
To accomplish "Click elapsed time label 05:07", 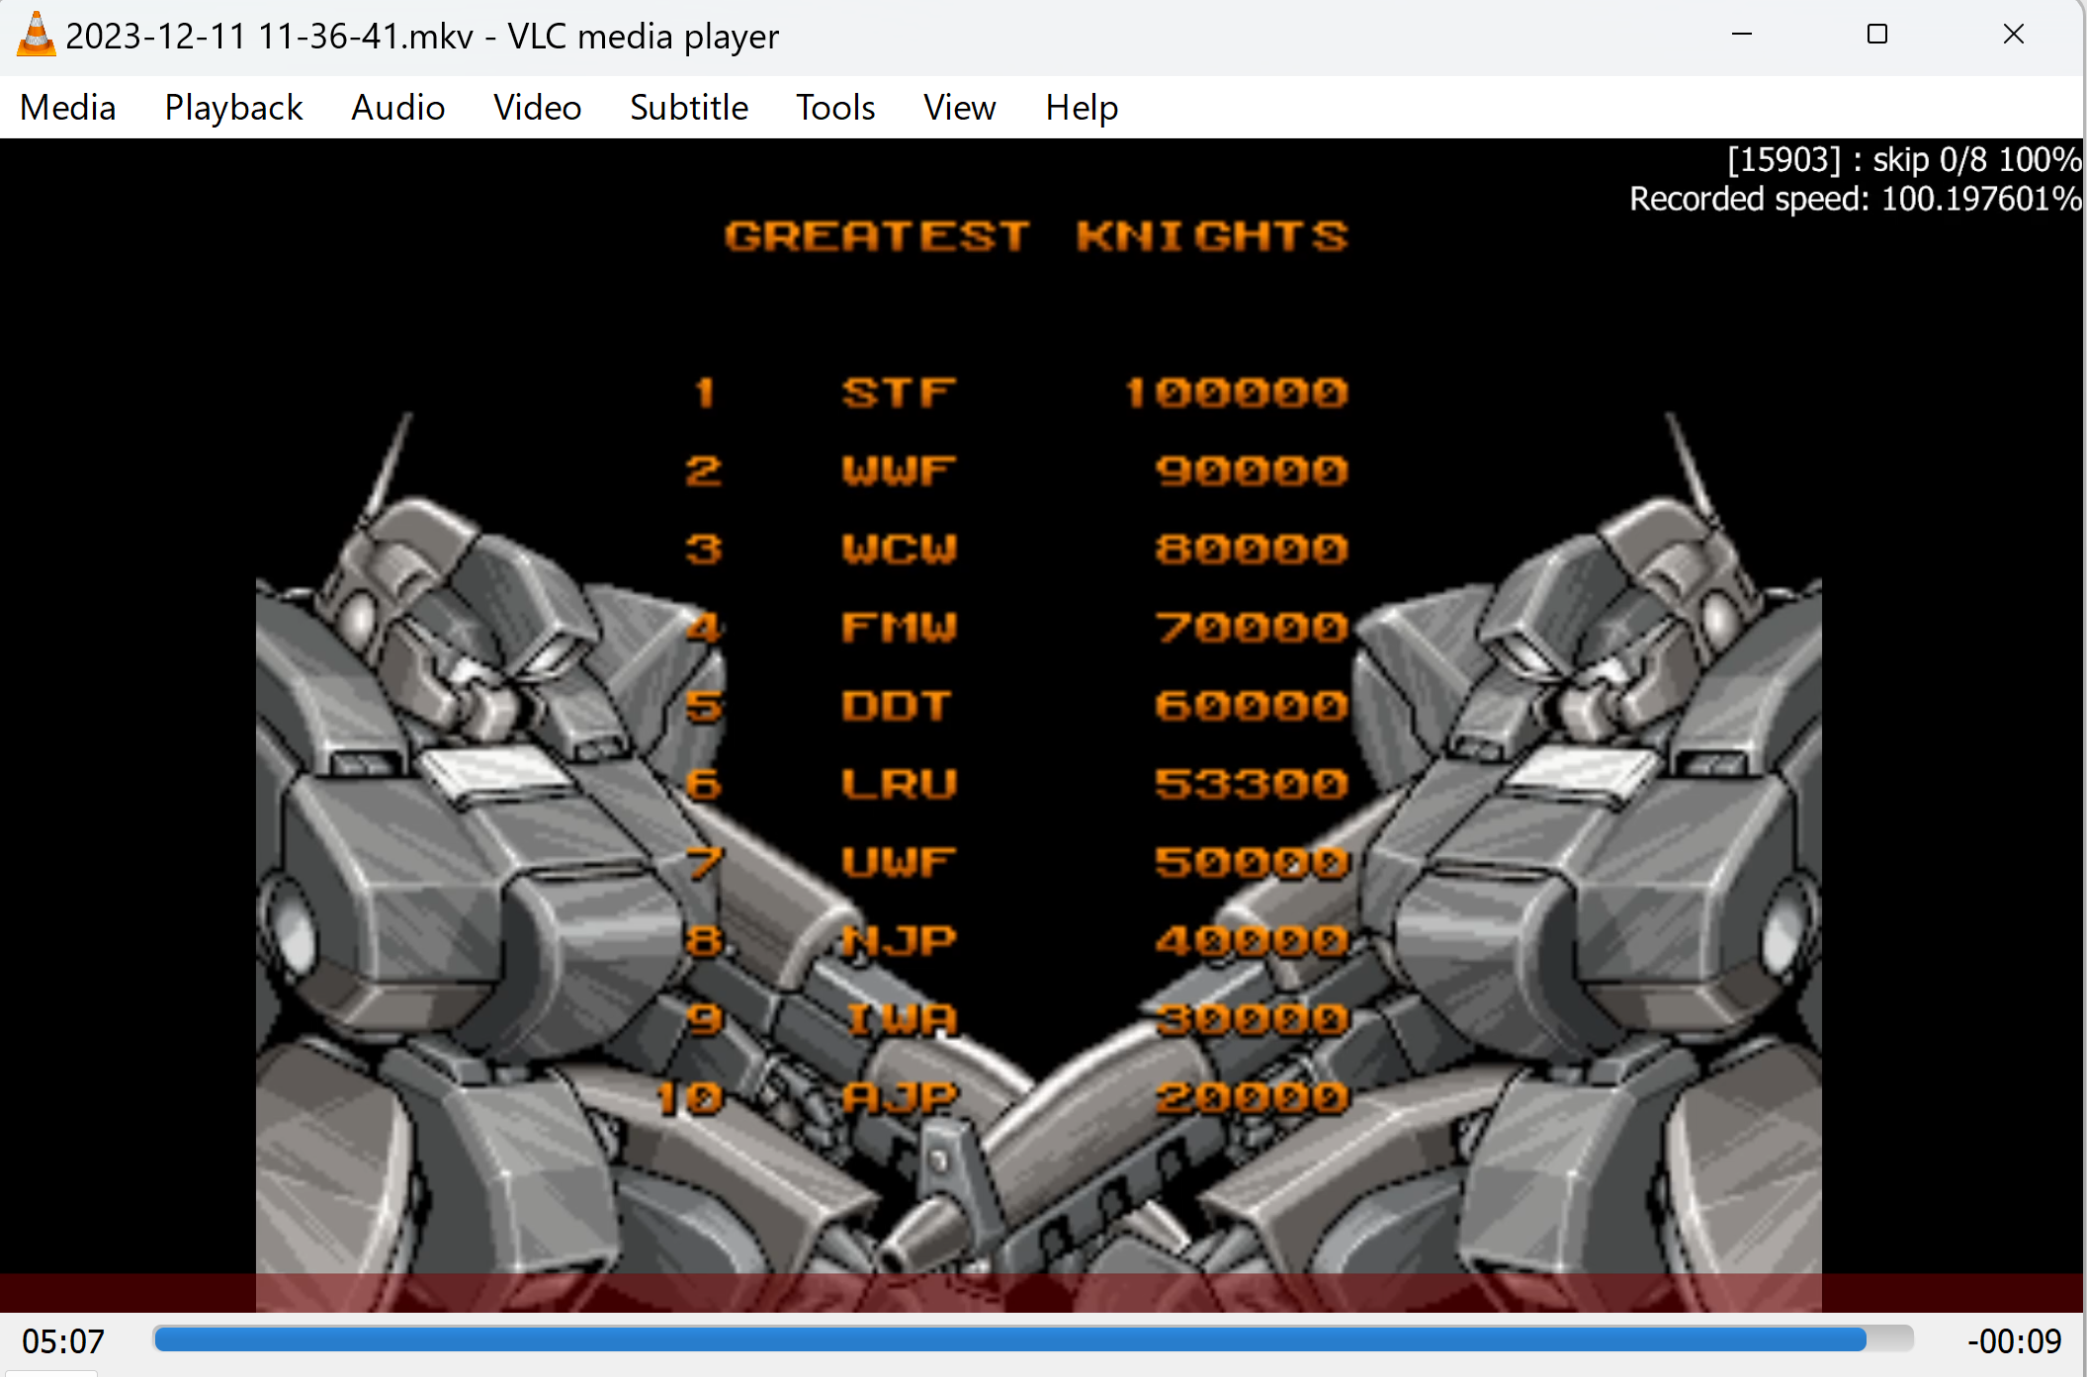I will point(63,1341).
